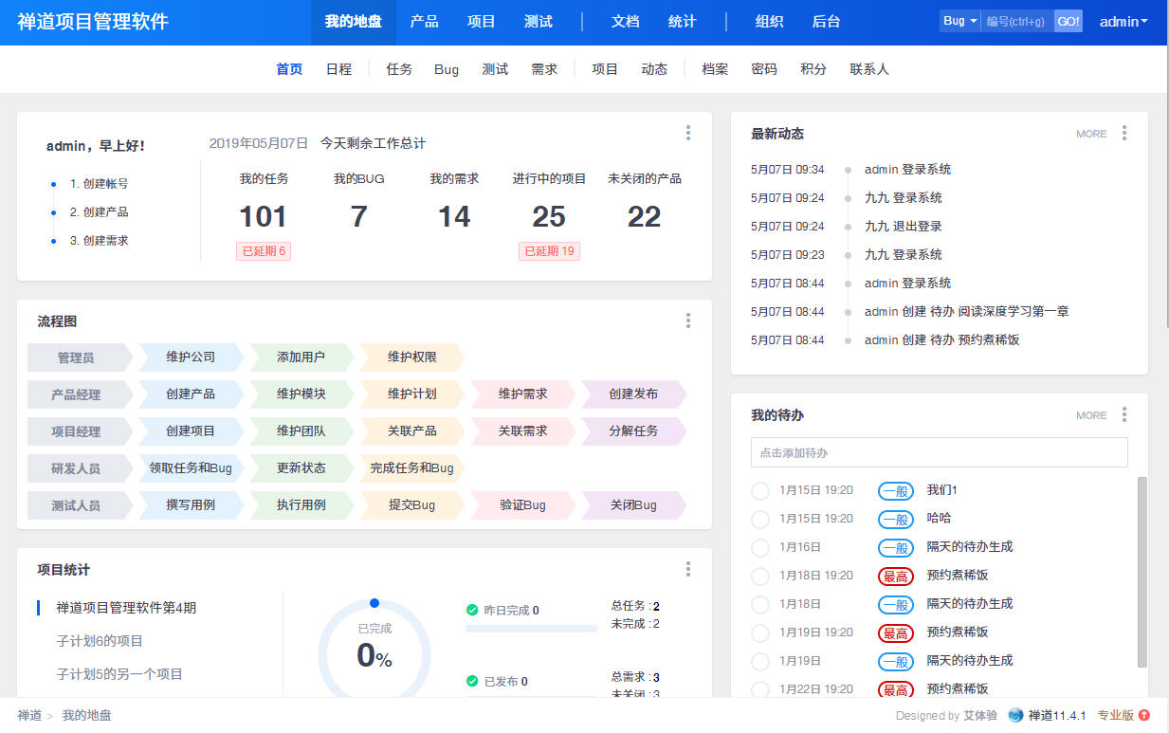Open MORE link in 最新动态 panel
This screenshot has width=1169, height=733.
pos(1091,134)
